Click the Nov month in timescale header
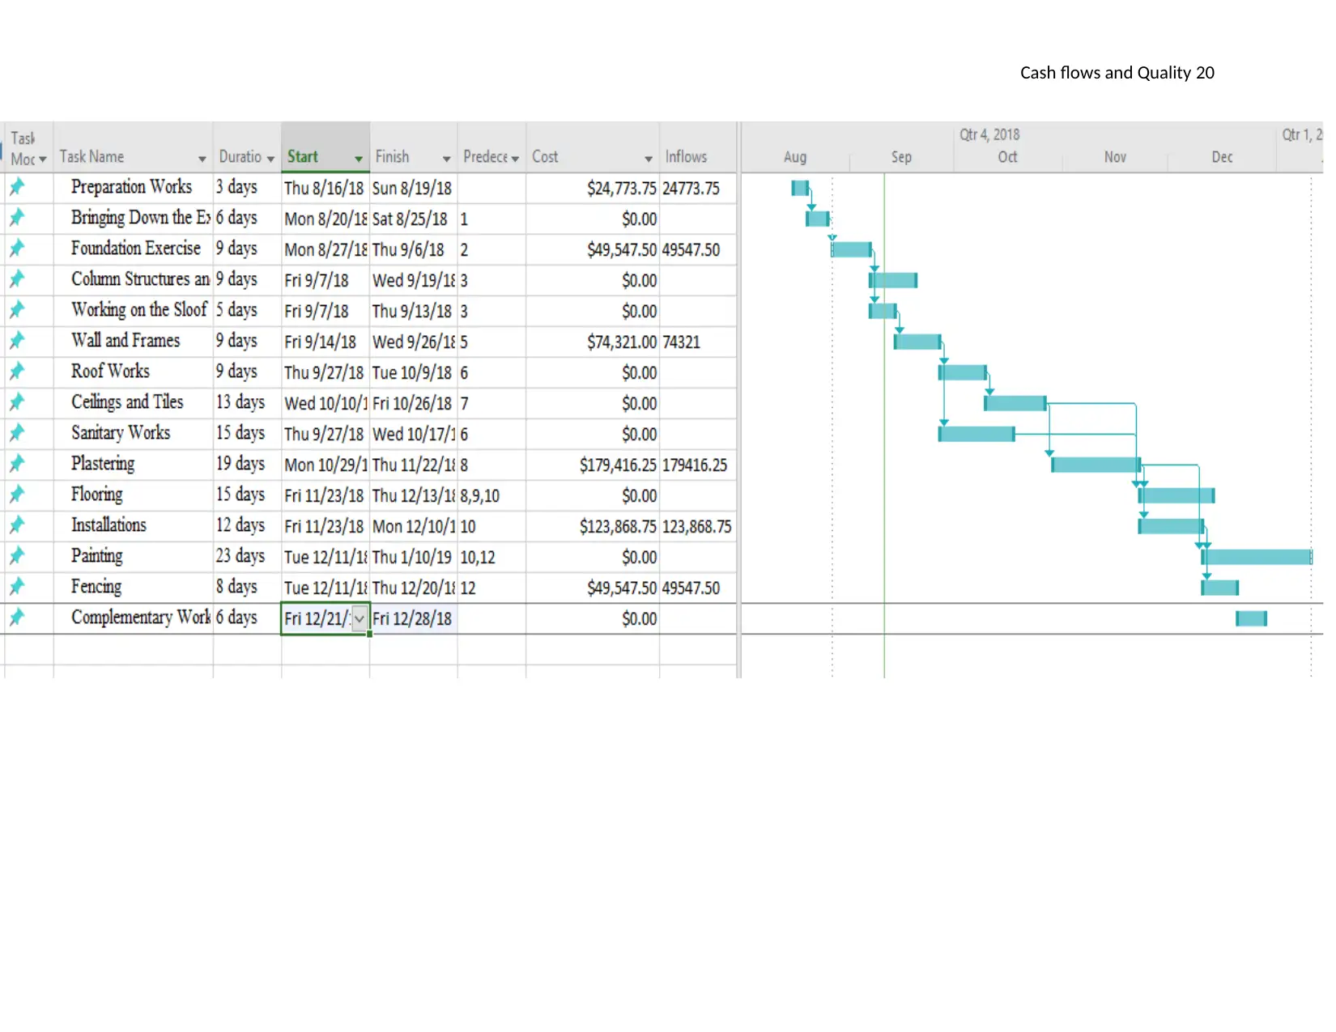The image size is (1336, 1032). (1115, 157)
